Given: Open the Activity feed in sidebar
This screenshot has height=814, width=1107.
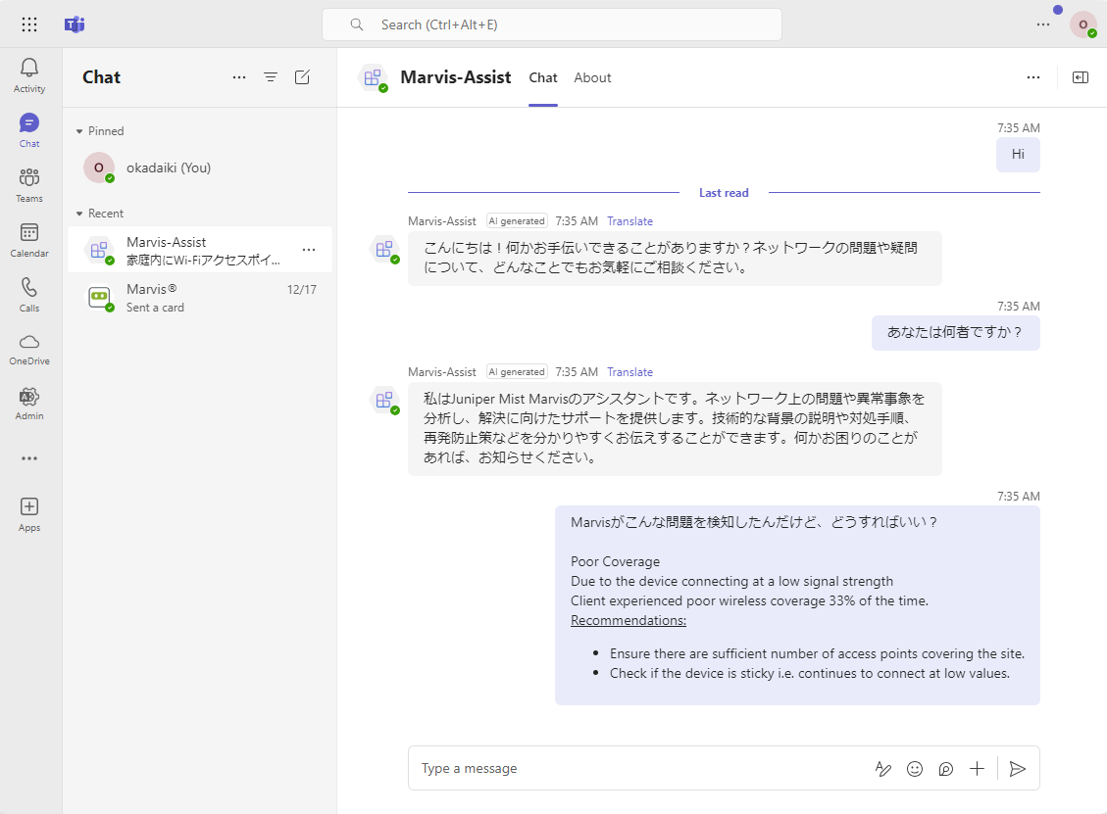Looking at the screenshot, I should tap(29, 74).
